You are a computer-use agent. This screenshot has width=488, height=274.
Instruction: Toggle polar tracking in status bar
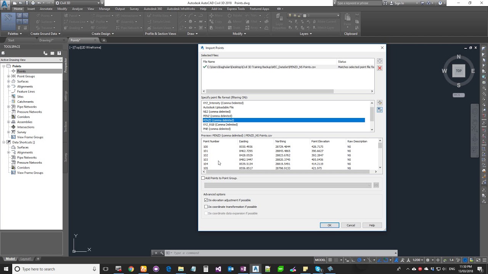click(x=359, y=260)
